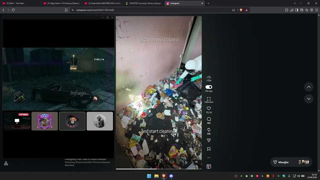Open Brave VPN shield icon
The image size is (320, 180).
pos(311,10)
